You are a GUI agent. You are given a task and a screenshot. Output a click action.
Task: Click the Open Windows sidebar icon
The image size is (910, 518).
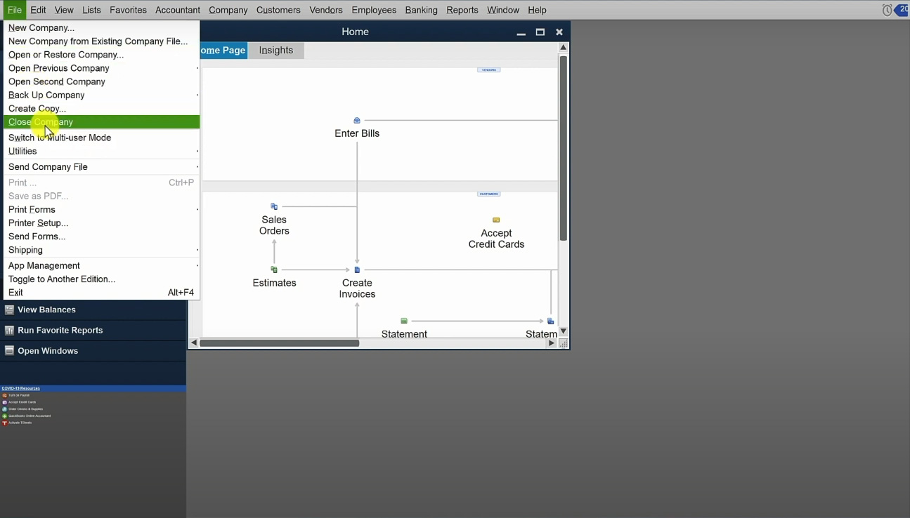tap(9, 351)
